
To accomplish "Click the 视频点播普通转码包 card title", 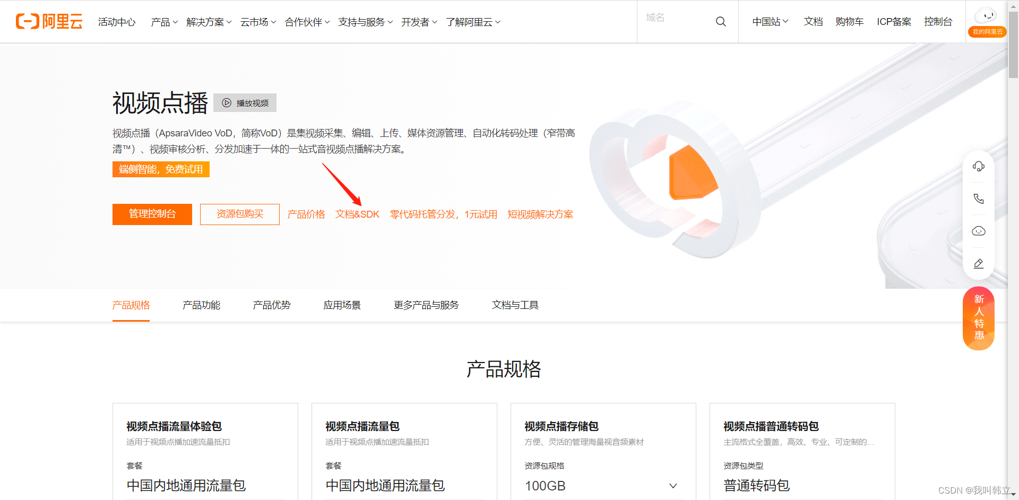I will point(771,426).
